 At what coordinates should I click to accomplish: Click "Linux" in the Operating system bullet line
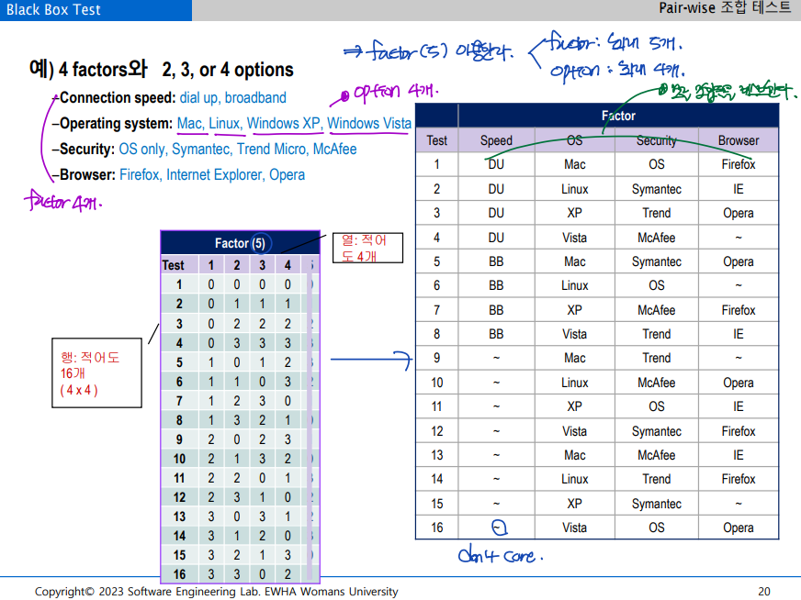[x=224, y=123]
